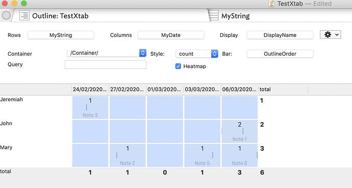Click Mary's row total of 3
This screenshot has height=188, width=352.
262,149
